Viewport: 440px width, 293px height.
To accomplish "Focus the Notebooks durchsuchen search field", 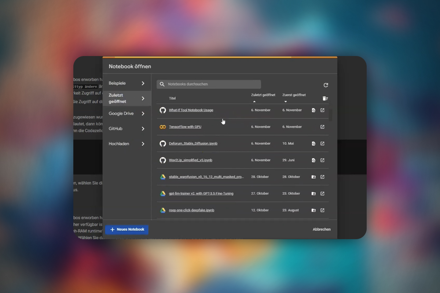I will coord(209,84).
